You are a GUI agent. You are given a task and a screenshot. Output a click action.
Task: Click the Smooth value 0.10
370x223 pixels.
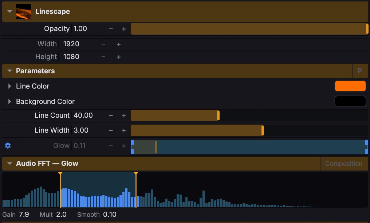tap(110, 215)
